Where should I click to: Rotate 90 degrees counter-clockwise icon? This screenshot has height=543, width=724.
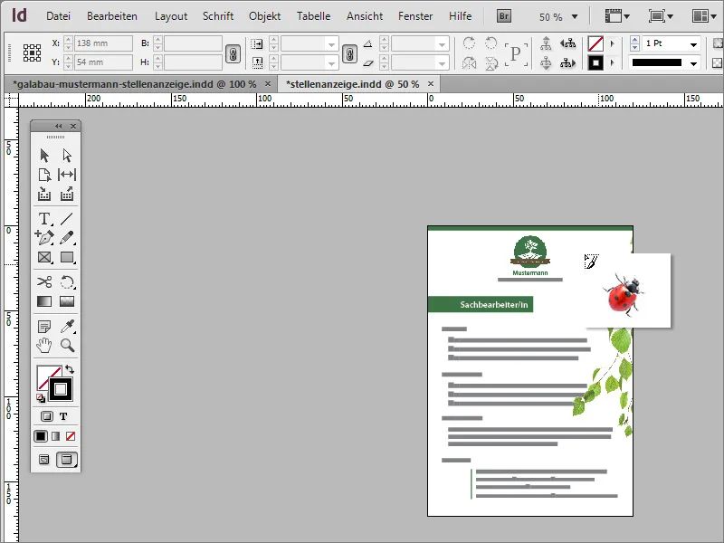491,43
